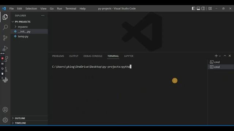
Task: Open the temp.py file
Action: 29,36
